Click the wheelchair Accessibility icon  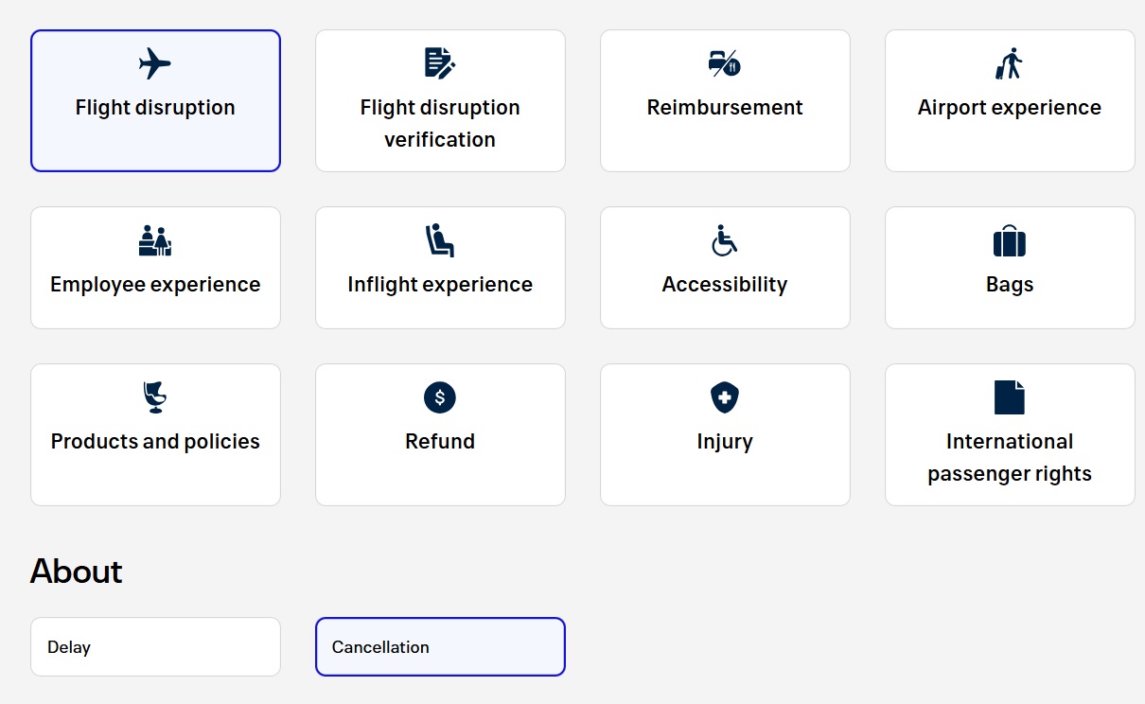pyautogui.click(x=725, y=240)
